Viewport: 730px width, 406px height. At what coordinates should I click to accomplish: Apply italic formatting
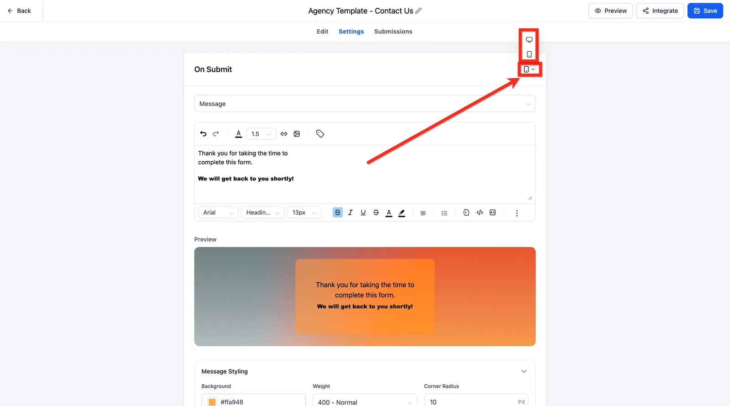click(350, 212)
